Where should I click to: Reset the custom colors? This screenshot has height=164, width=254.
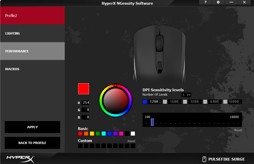(131, 141)
